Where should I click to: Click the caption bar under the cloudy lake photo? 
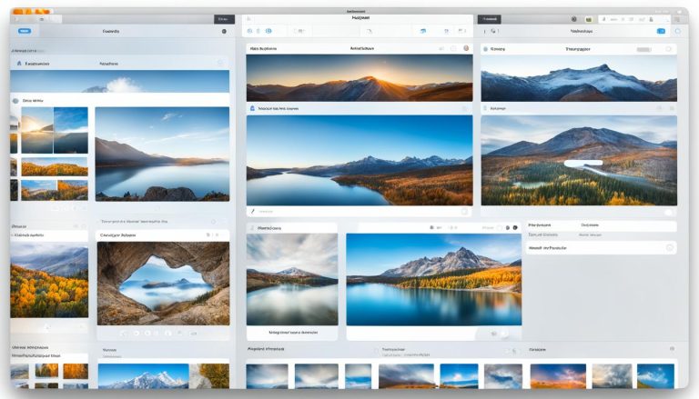click(292, 333)
